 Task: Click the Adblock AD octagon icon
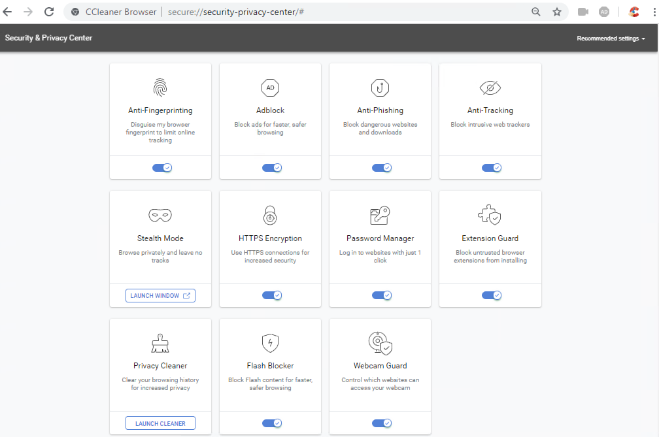270,88
